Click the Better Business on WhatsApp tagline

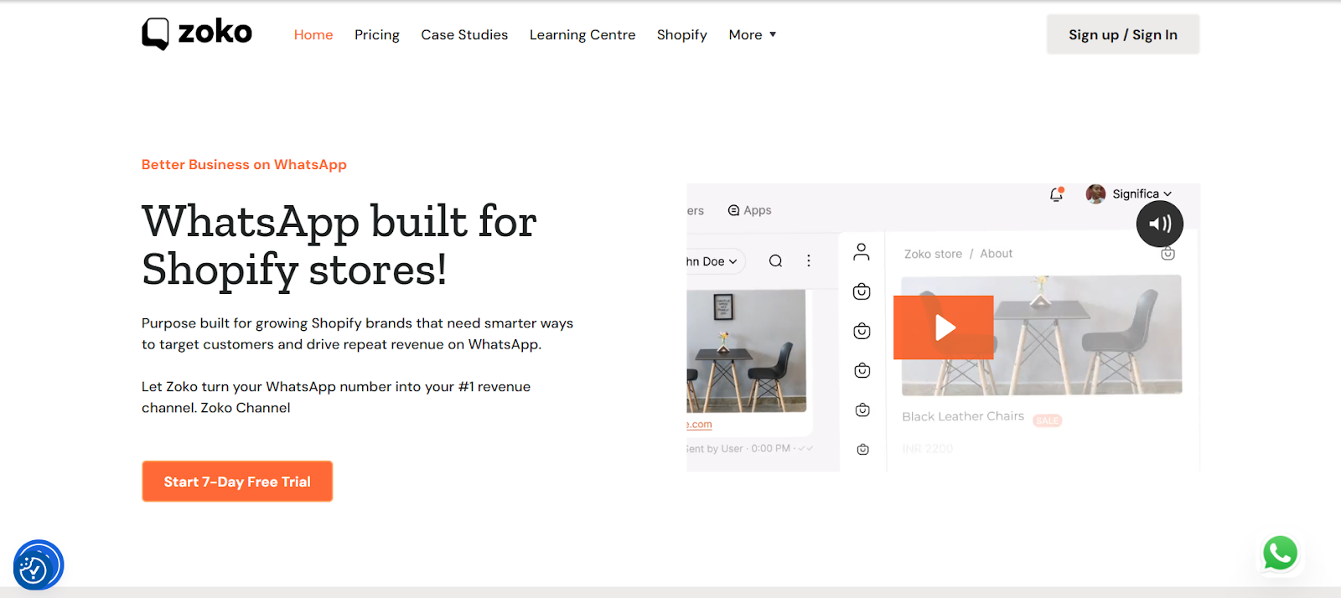(244, 164)
